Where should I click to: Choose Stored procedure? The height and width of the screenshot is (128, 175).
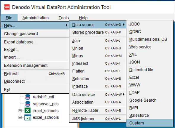tap(98, 32)
